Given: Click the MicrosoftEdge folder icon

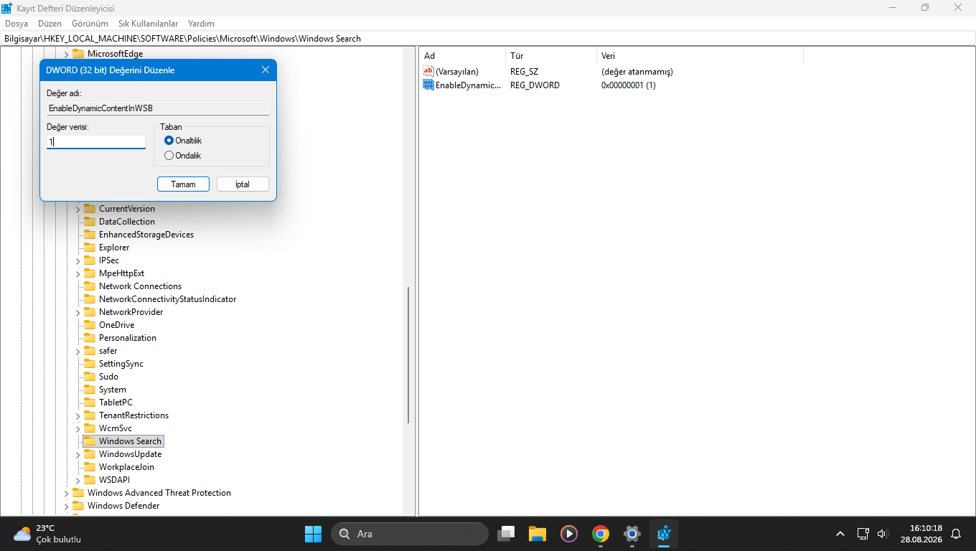Looking at the screenshot, I should [78, 54].
